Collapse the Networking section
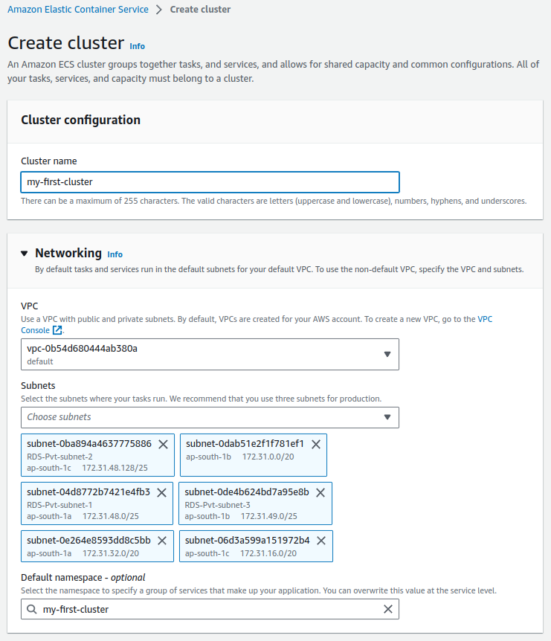551x641 pixels. coord(25,254)
